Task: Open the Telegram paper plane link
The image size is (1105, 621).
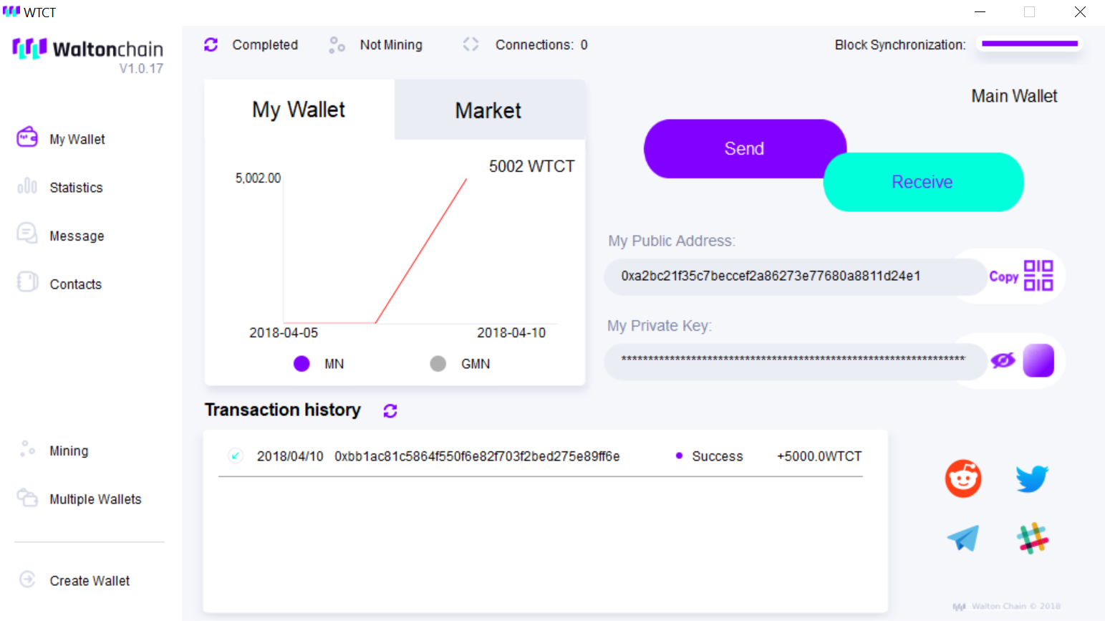Action: 963,538
